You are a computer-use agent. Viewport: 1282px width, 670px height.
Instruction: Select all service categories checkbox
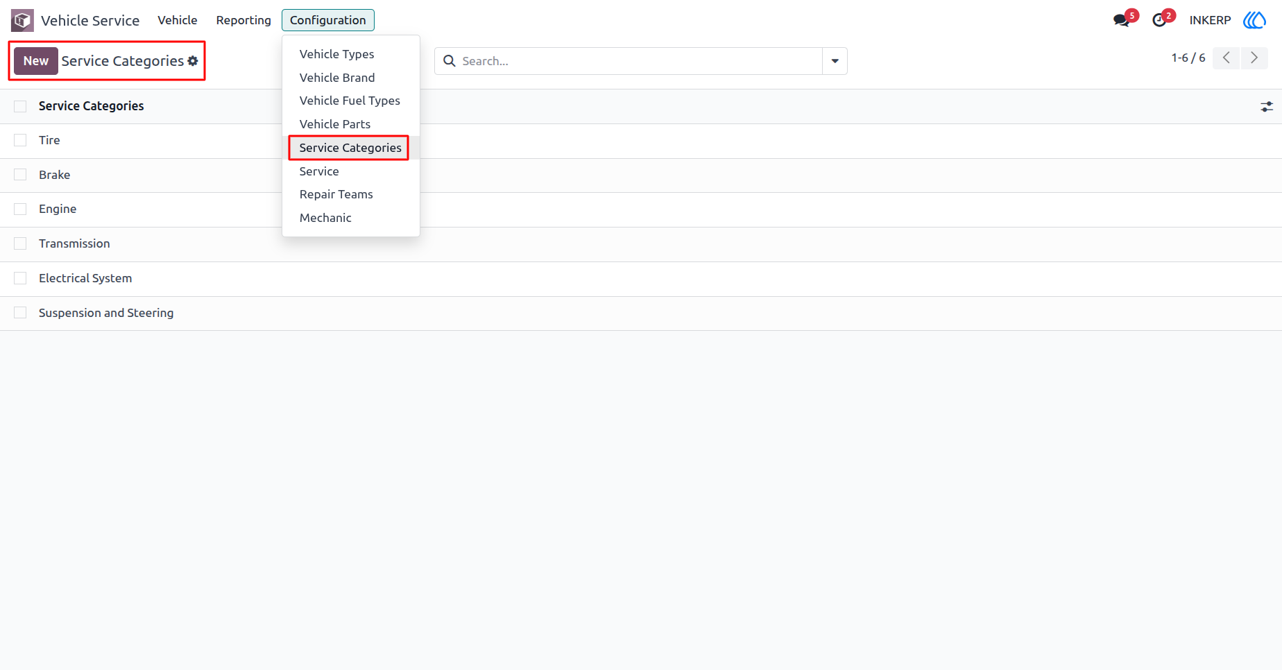pos(20,106)
